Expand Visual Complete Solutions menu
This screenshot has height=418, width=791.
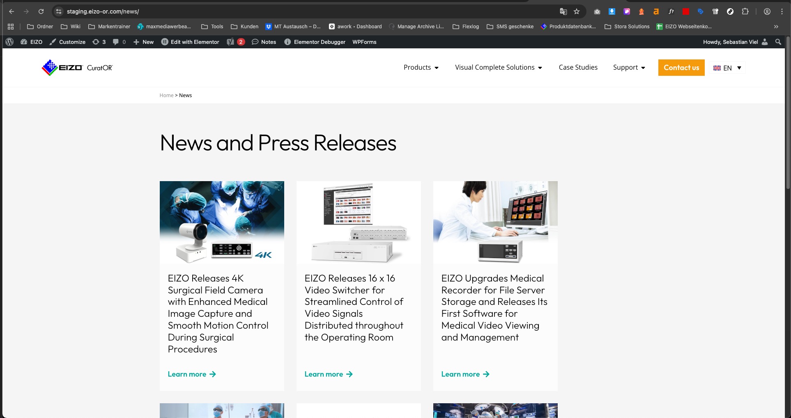coord(498,68)
